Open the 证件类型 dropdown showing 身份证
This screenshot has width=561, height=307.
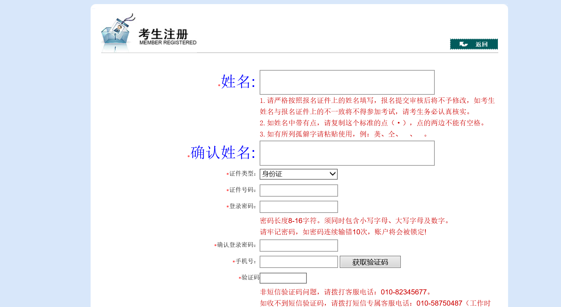298,174
